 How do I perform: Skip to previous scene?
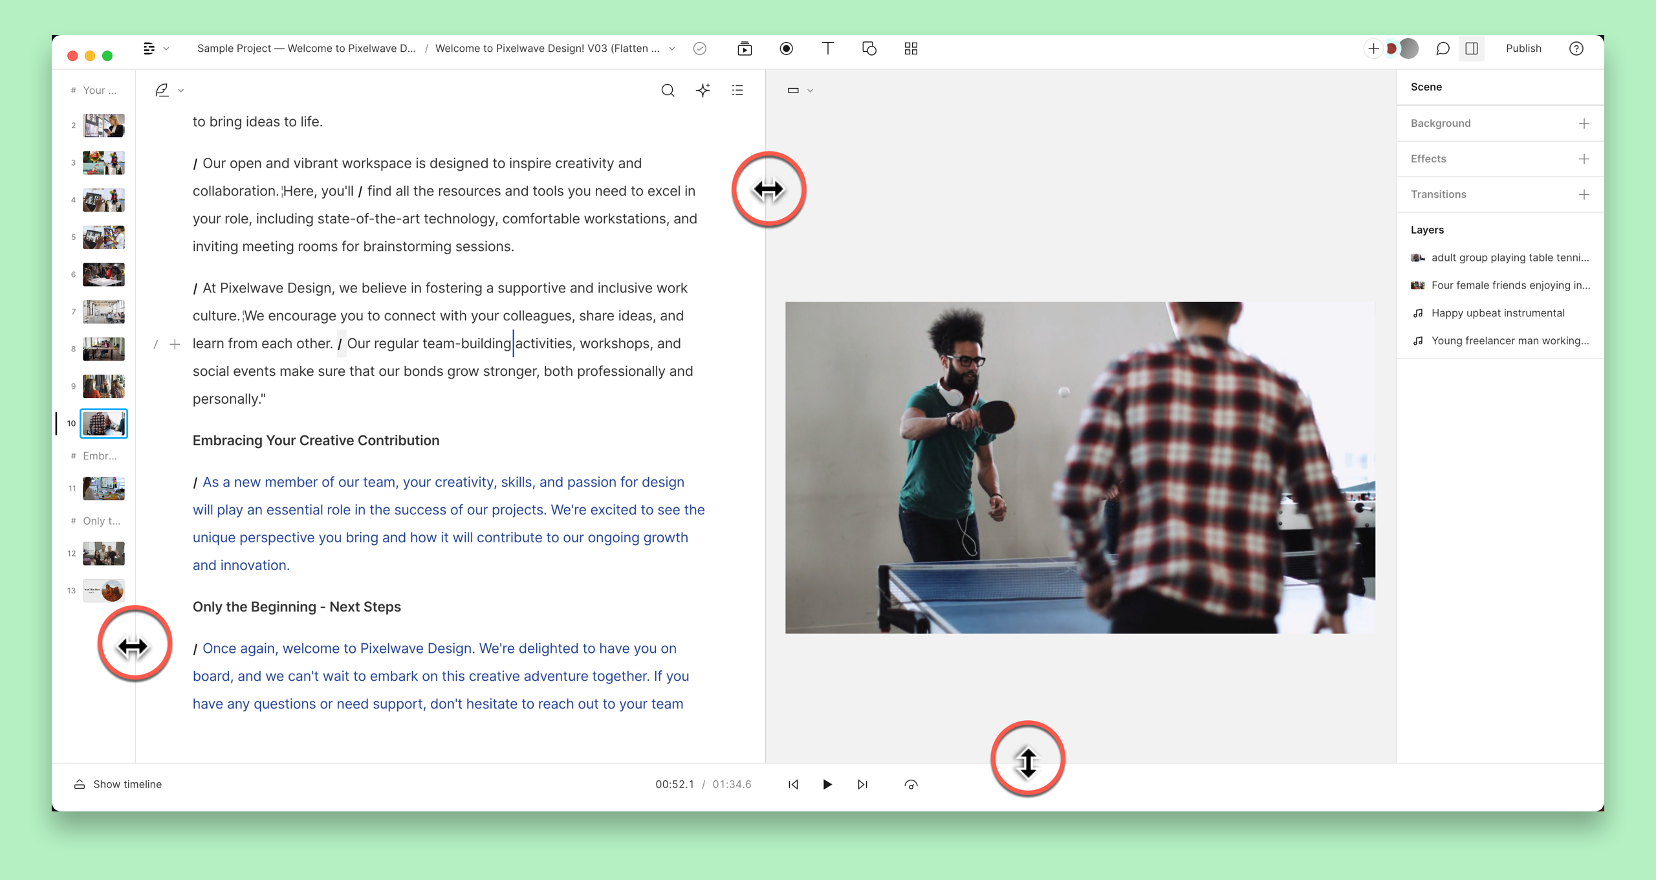click(793, 784)
